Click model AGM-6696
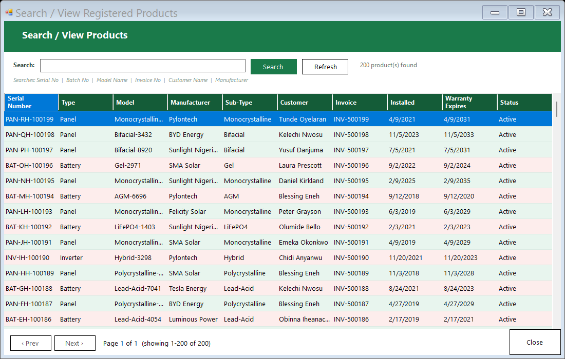 (130, 196)
